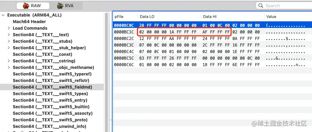The image size is (312, 132).
Task: Expand Section64 (__TEXT,__stubs) node
Action: (x=9, y=41)
